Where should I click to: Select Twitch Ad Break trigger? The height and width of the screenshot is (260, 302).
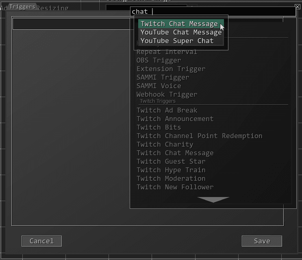tap(167, 110)
